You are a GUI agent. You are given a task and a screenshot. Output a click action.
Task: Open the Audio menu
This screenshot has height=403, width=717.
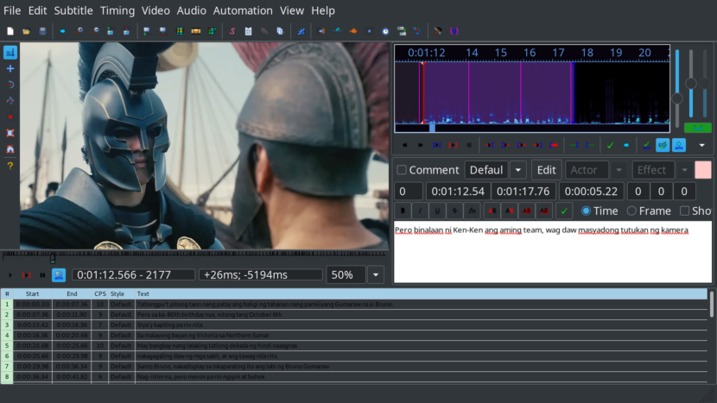[x=192, y=10]
